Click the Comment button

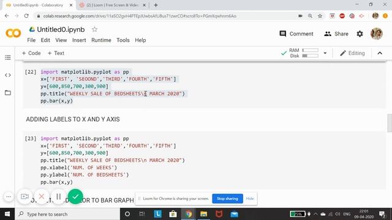click(x=296, y=34)
